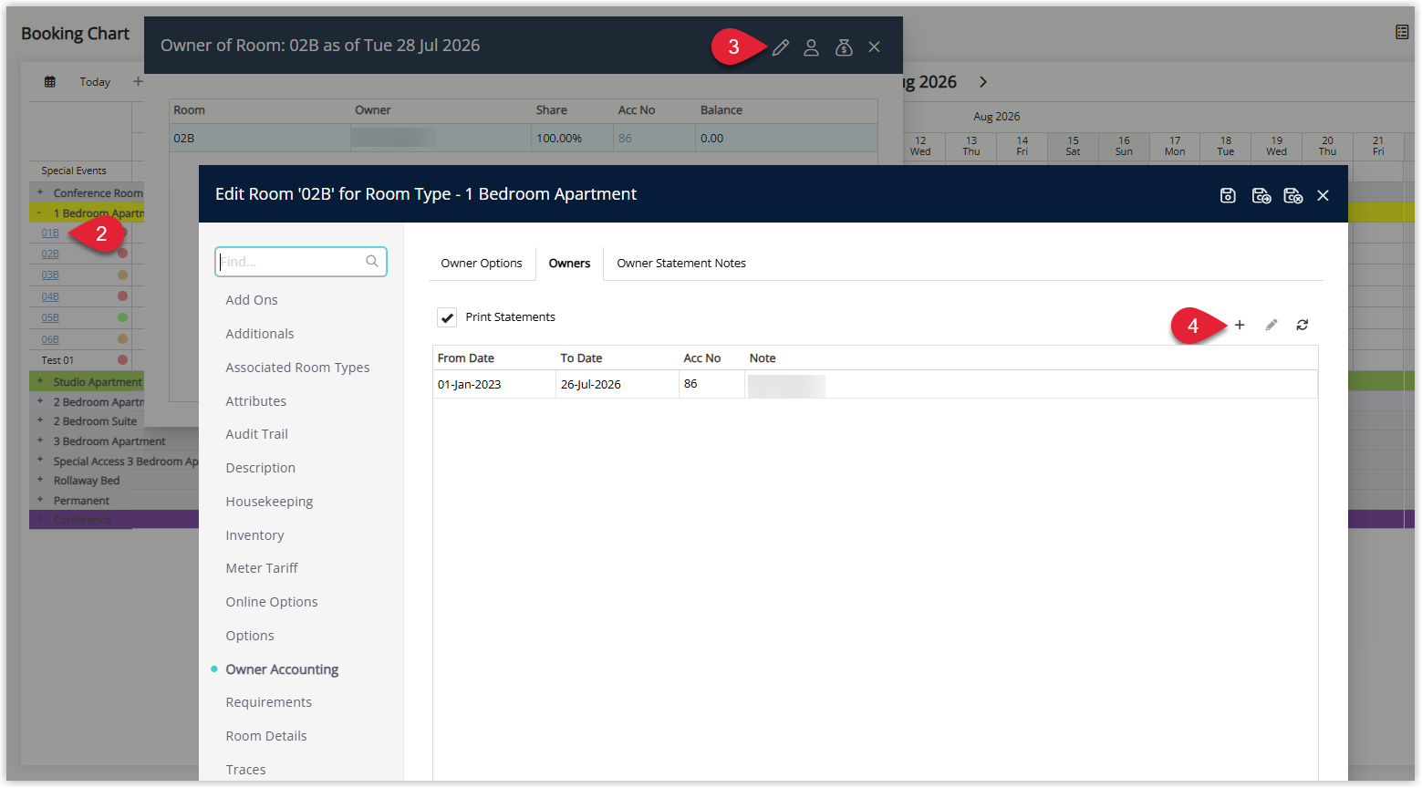
Task: Open Attributes in the side menu
Action: (x=256, y=401)
